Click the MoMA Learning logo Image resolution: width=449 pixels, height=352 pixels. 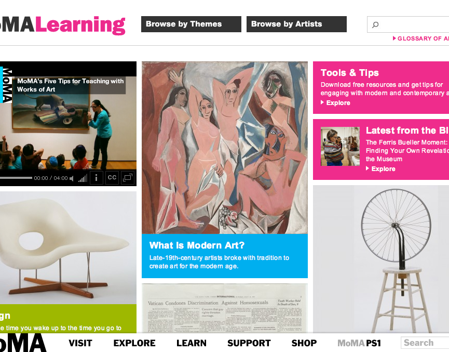(62, 25)
